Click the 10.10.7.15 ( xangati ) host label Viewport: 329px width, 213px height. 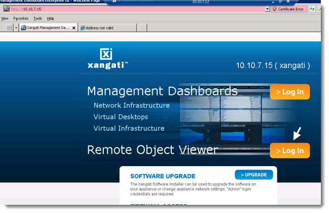point(273,65)
